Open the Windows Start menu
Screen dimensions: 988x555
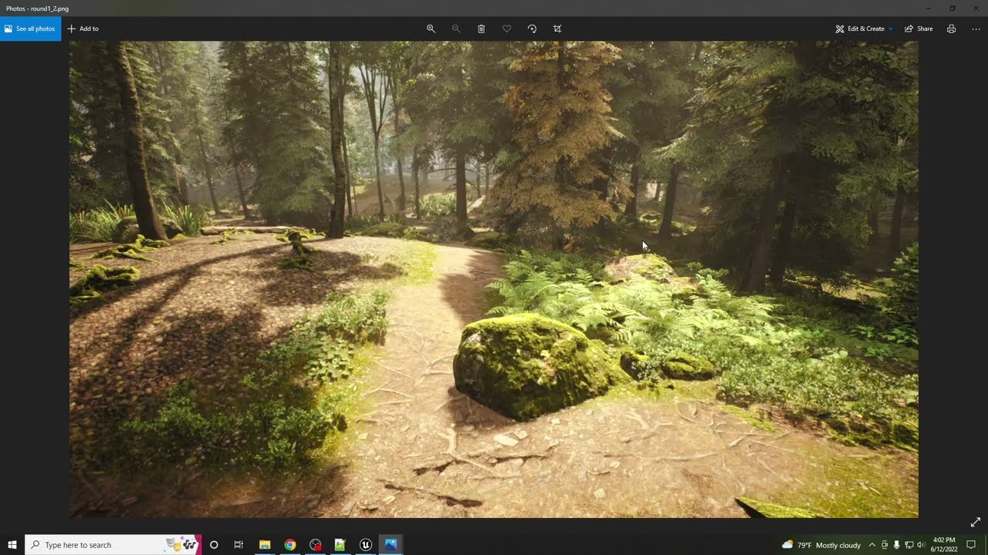[x=12, y=544]
